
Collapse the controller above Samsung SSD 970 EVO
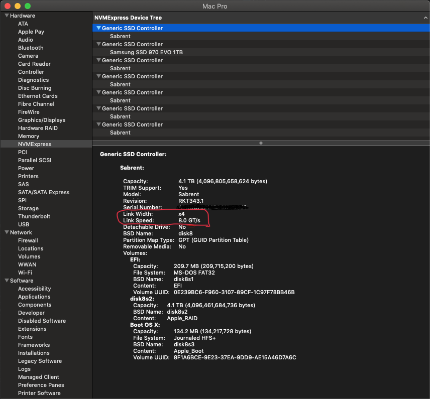coord(99,44)
